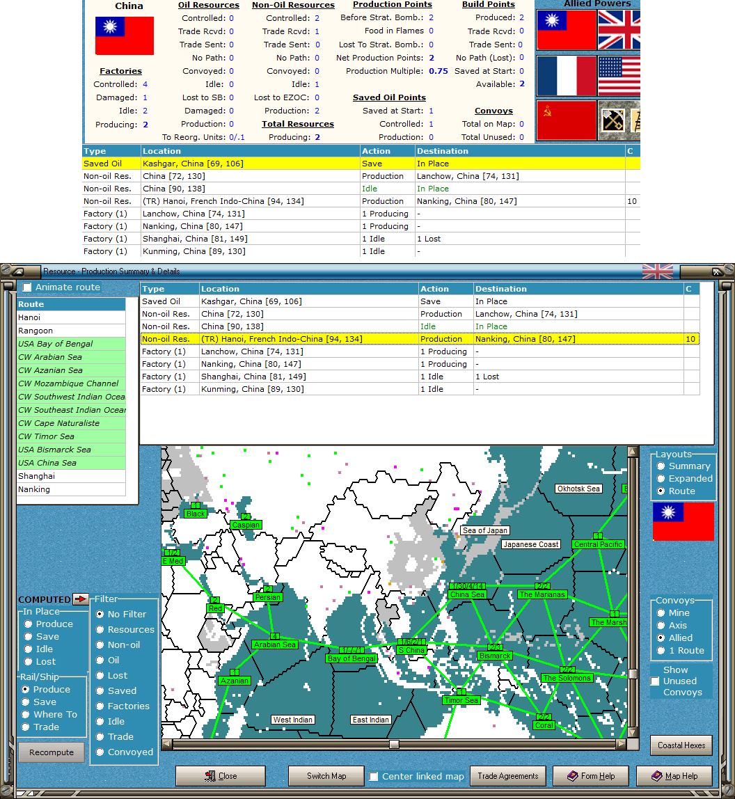This screenshot has height=799, width=735.
Task: Click the Okhotsk Sea label on the map
Action: [x=578, y=489]
